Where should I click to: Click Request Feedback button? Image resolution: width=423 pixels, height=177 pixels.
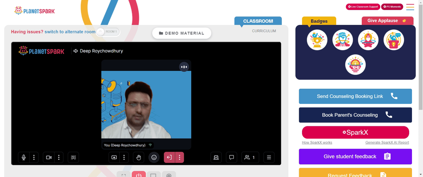355,173
